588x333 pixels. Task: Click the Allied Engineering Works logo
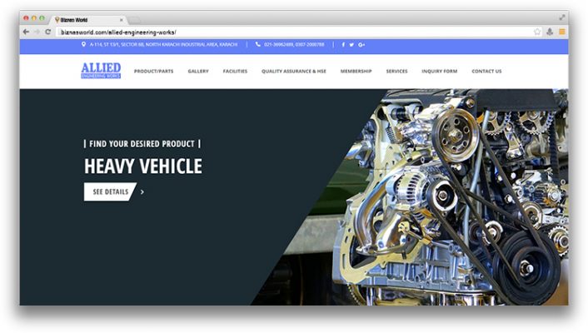point(101,71)
